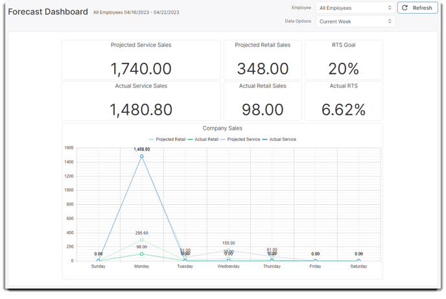Click the Date Options field label
Viewport: 446px width, 299px height.
(298, 21)
